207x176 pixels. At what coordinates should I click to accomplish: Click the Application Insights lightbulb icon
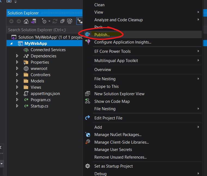pyautogui.click(x=88, y=42)
